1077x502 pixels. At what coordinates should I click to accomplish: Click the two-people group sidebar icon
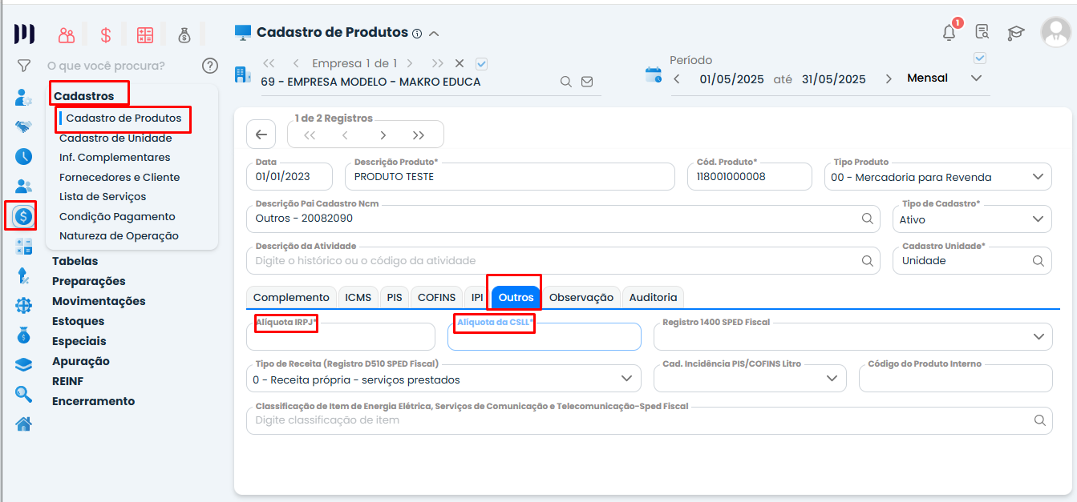click(x=24, y=187)
